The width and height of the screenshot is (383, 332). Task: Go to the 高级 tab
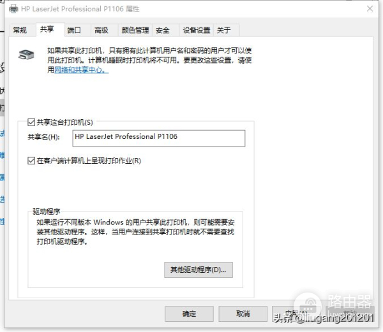pyautogui.click(x=104, y=31)
